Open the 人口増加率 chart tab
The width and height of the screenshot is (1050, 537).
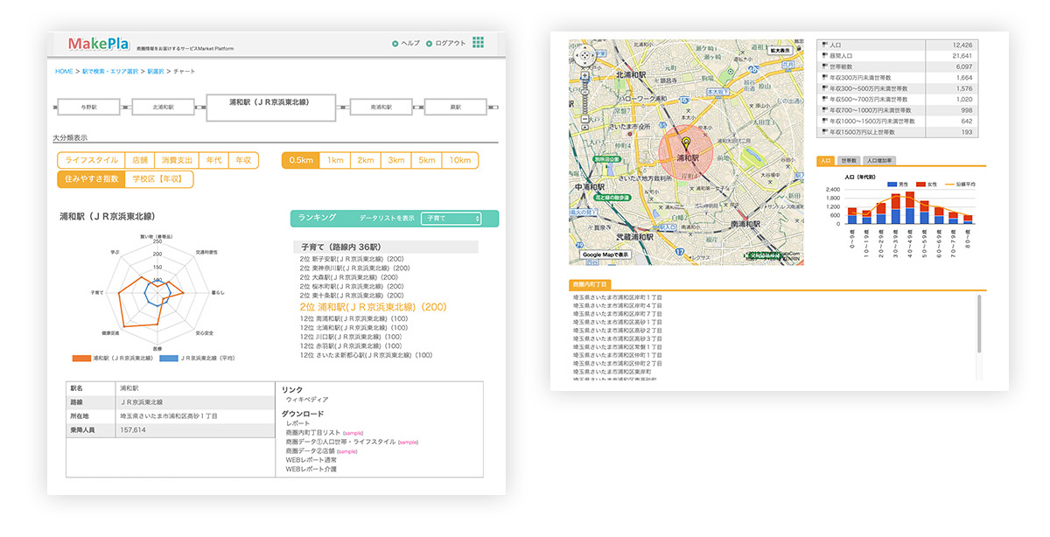(x=878, y=161)
